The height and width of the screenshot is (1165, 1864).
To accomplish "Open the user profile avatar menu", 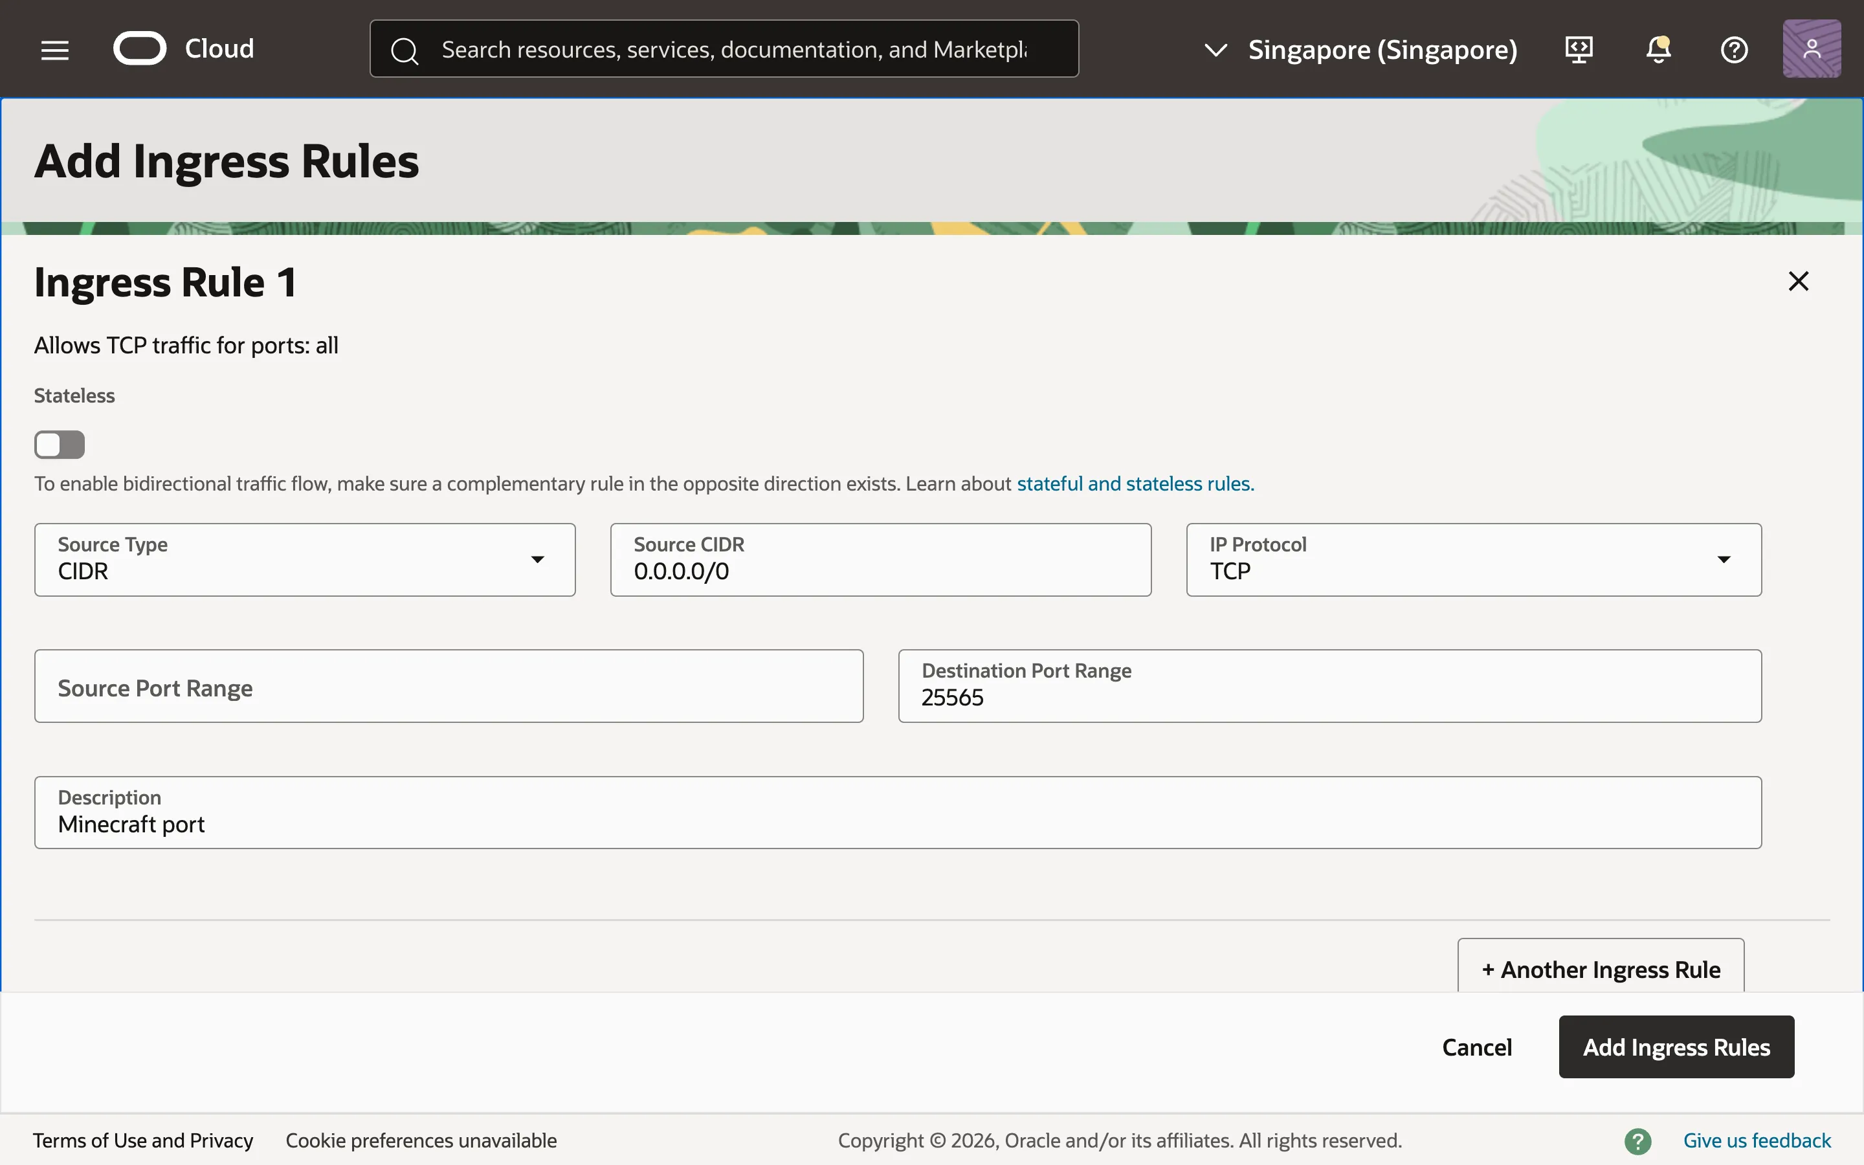I will tap(1811, 48).
